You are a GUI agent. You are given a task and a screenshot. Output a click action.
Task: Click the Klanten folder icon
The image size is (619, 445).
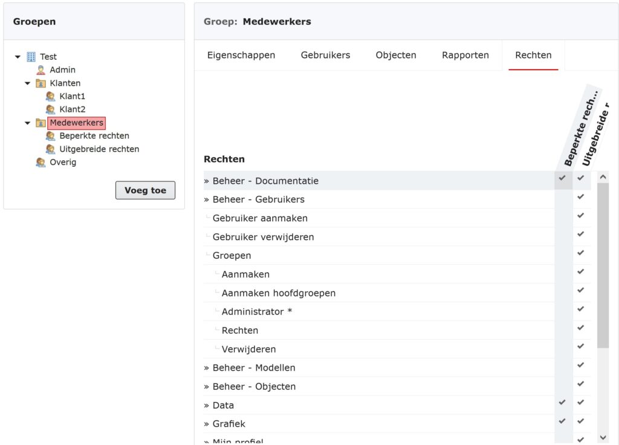[x=41, y=83]
